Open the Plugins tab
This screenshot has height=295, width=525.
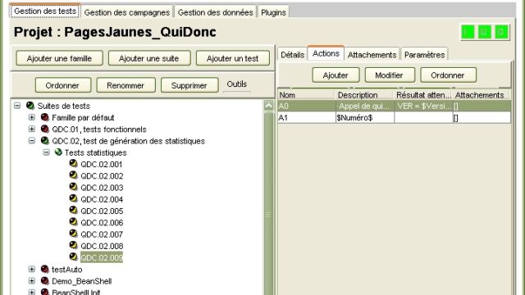click(x=273, y=12)
